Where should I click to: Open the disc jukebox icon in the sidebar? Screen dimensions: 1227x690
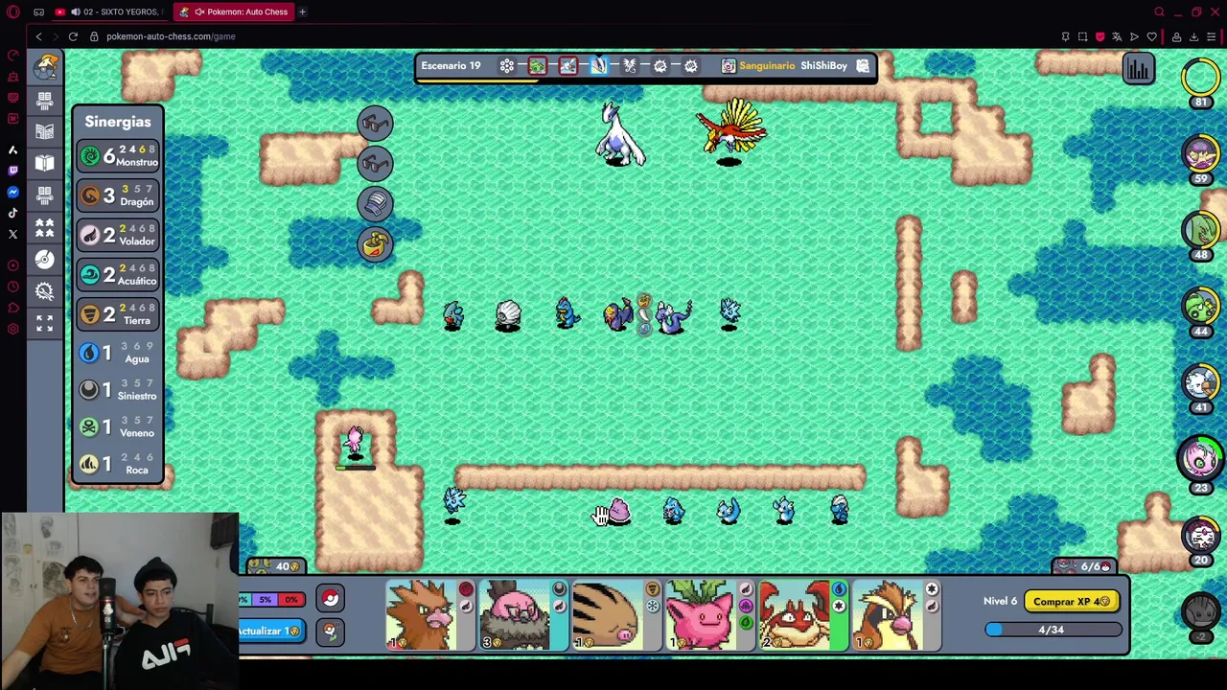(x=45, y=259)
